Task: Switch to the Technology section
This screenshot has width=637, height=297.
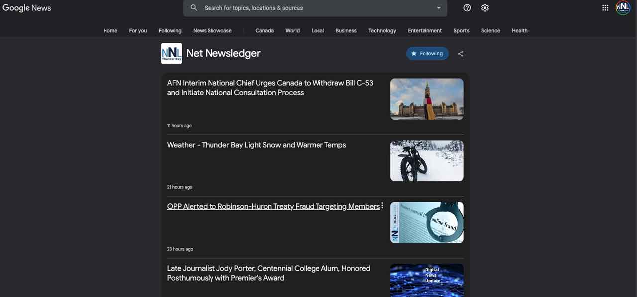Action: coord(382,31)
